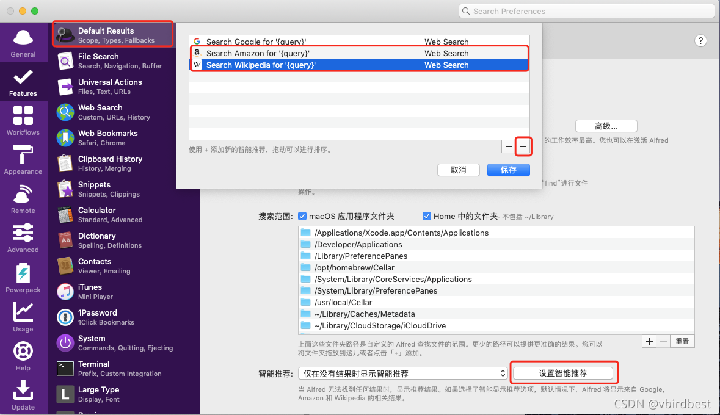
Task: Select Calculator feature
Action: click(125, 215)
